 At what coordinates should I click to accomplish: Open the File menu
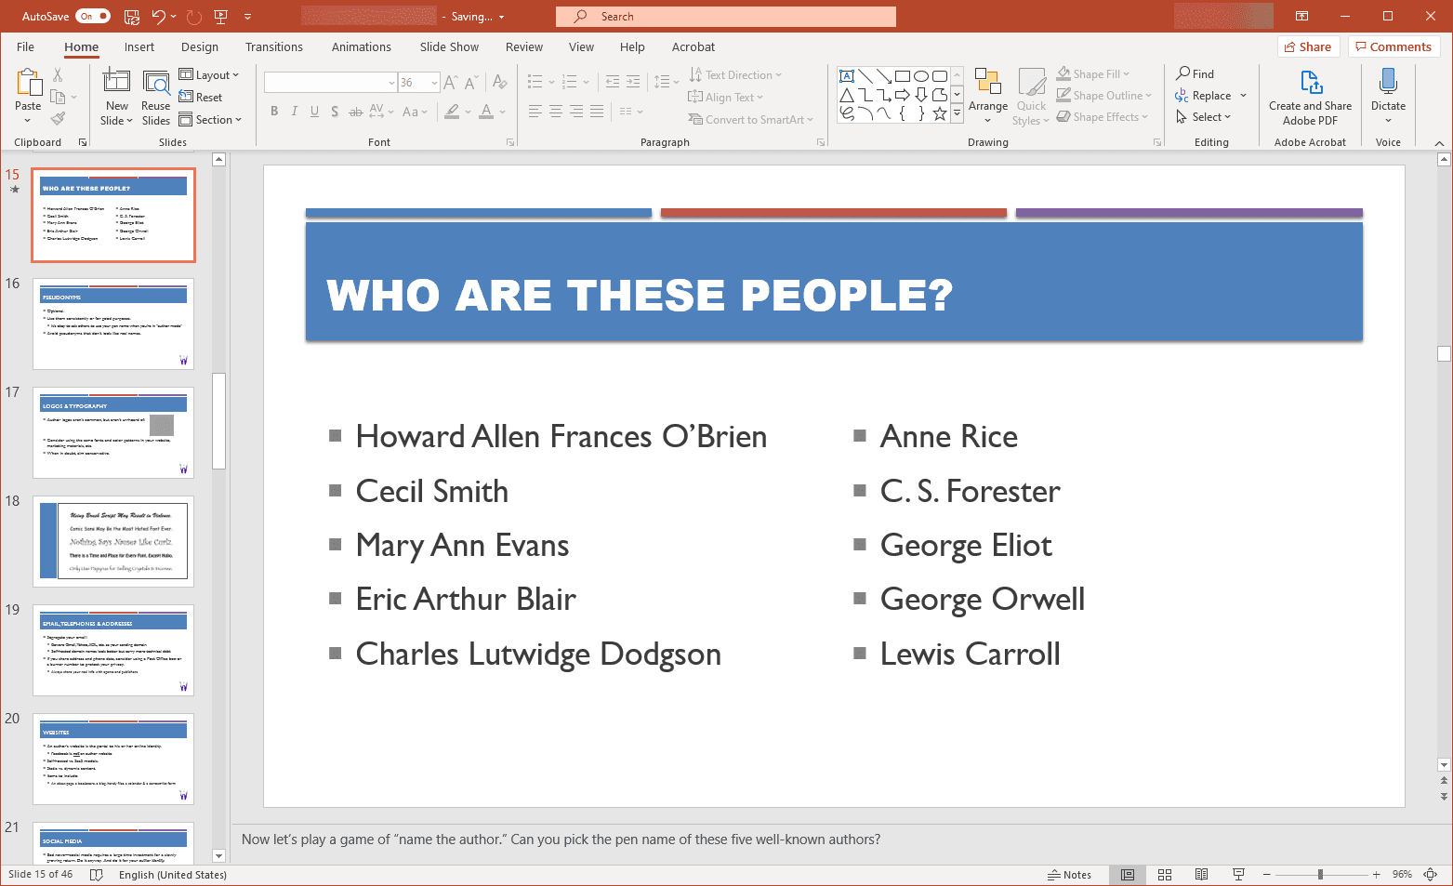pos(25,46)
